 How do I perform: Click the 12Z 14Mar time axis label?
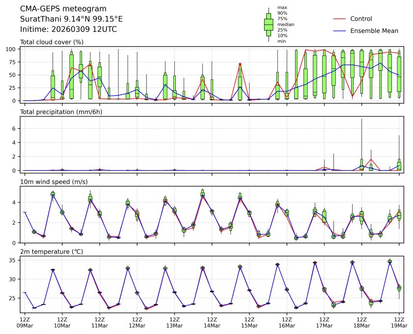[x=212, y=322]
